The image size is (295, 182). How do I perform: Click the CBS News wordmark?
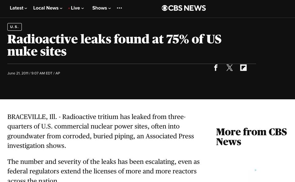tap(187, 8)
